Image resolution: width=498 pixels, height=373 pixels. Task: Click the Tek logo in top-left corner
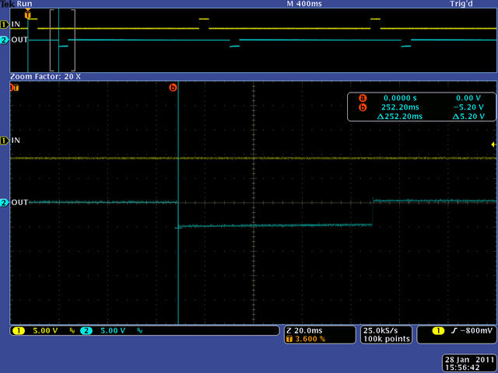click(7, 4)
